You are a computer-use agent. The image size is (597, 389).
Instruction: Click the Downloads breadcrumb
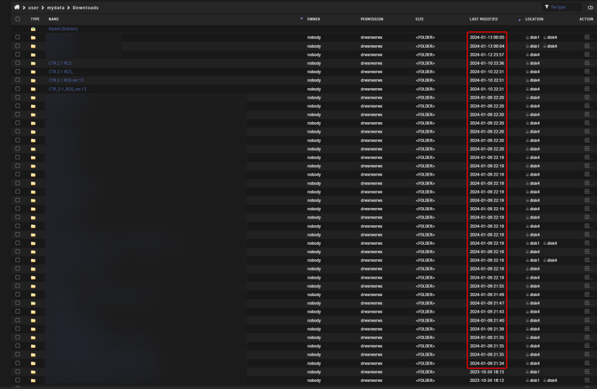tap(85, 8)
